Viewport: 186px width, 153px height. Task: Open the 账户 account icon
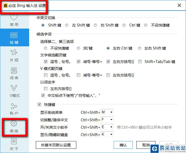(14, 106)
